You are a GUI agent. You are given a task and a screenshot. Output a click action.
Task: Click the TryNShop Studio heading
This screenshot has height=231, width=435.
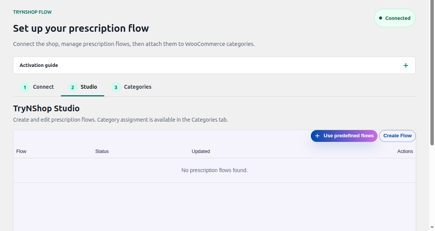46,108
